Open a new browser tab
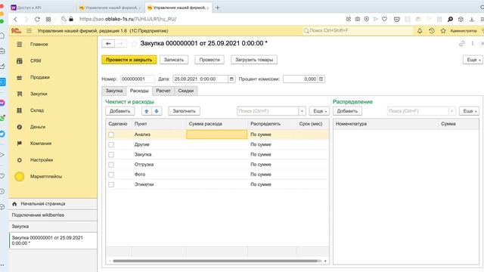This screenshot has height=272, width=484. point(217,8)
